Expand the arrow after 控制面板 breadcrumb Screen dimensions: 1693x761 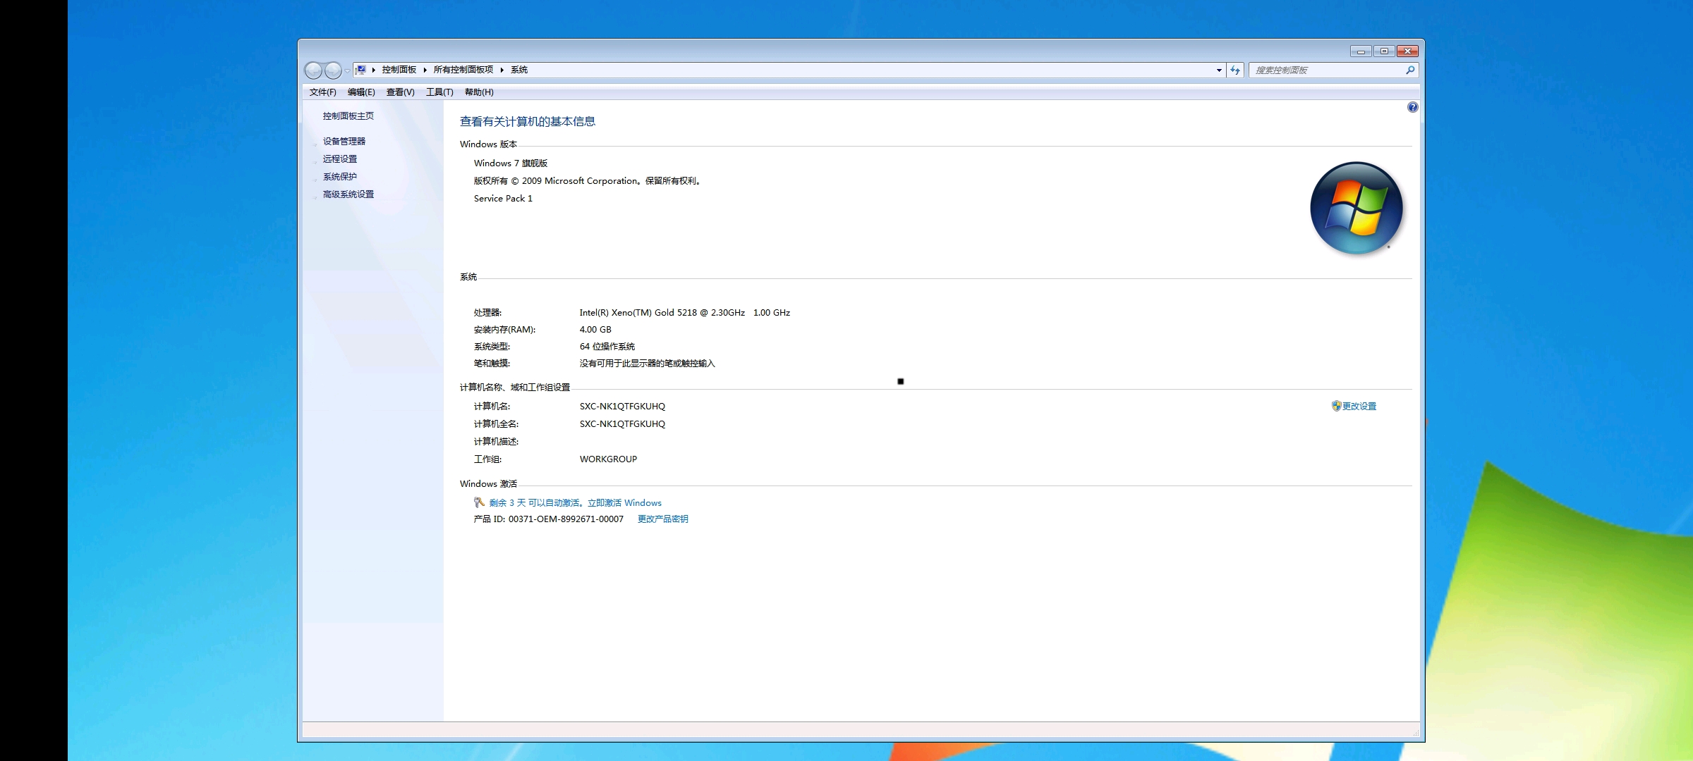click(x=425, y=70)
